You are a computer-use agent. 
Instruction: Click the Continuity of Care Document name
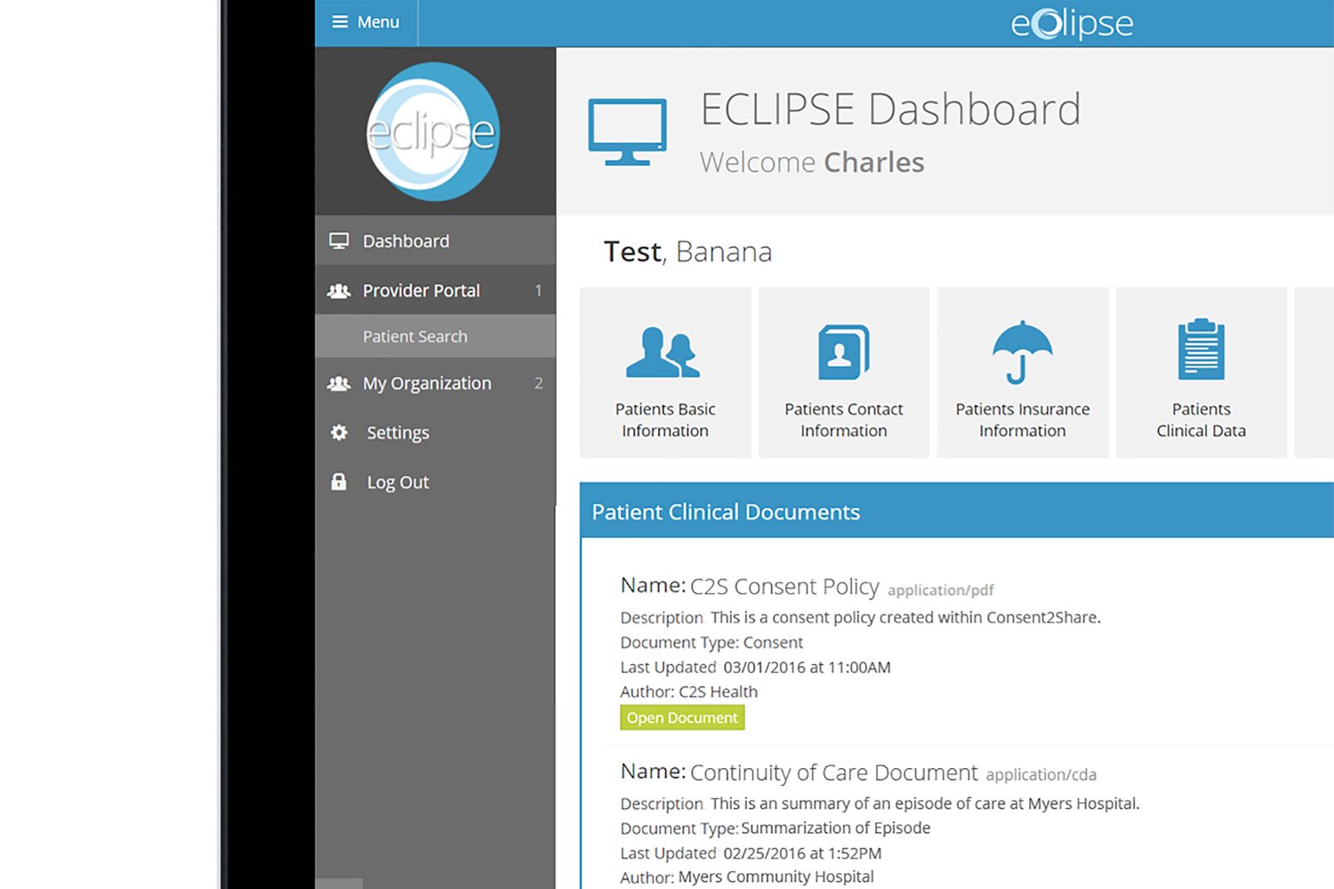click(834, 773)
